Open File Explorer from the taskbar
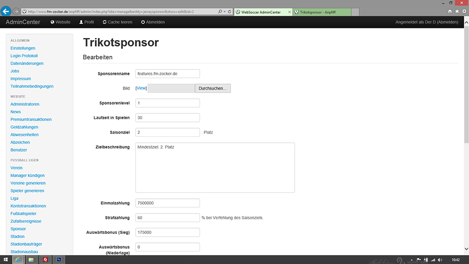Screen dimensions: 469x264 [x=31, y=260]
